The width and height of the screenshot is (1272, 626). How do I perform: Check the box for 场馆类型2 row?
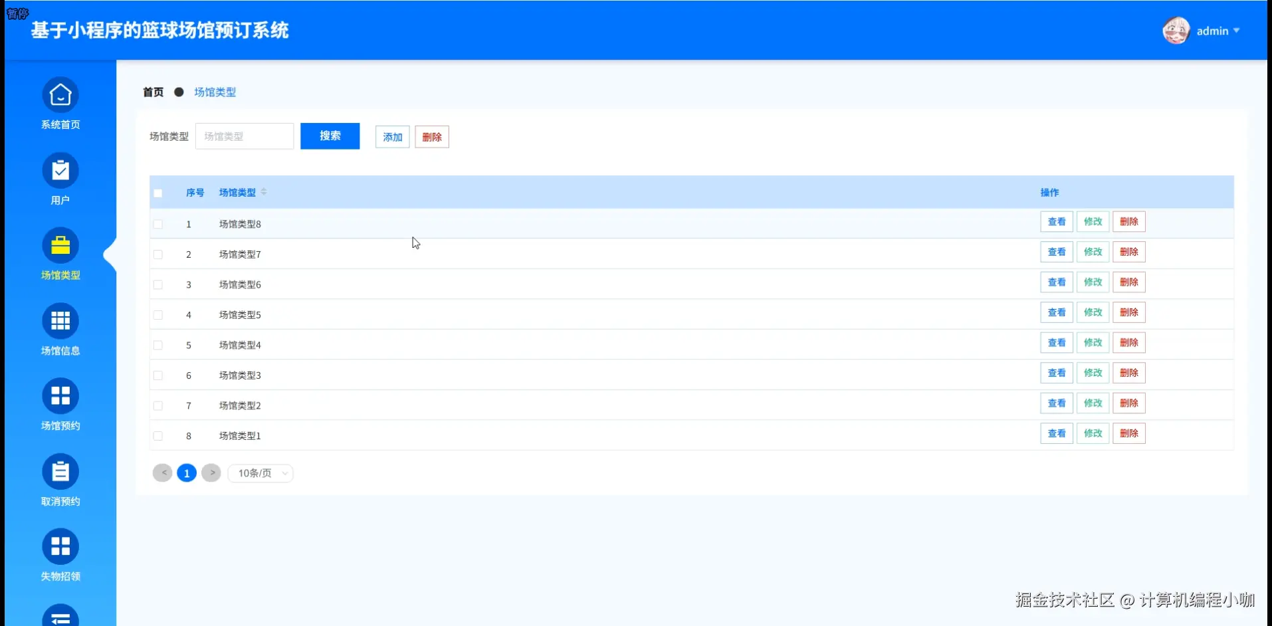pyautogui.click(x=158, y=406)
